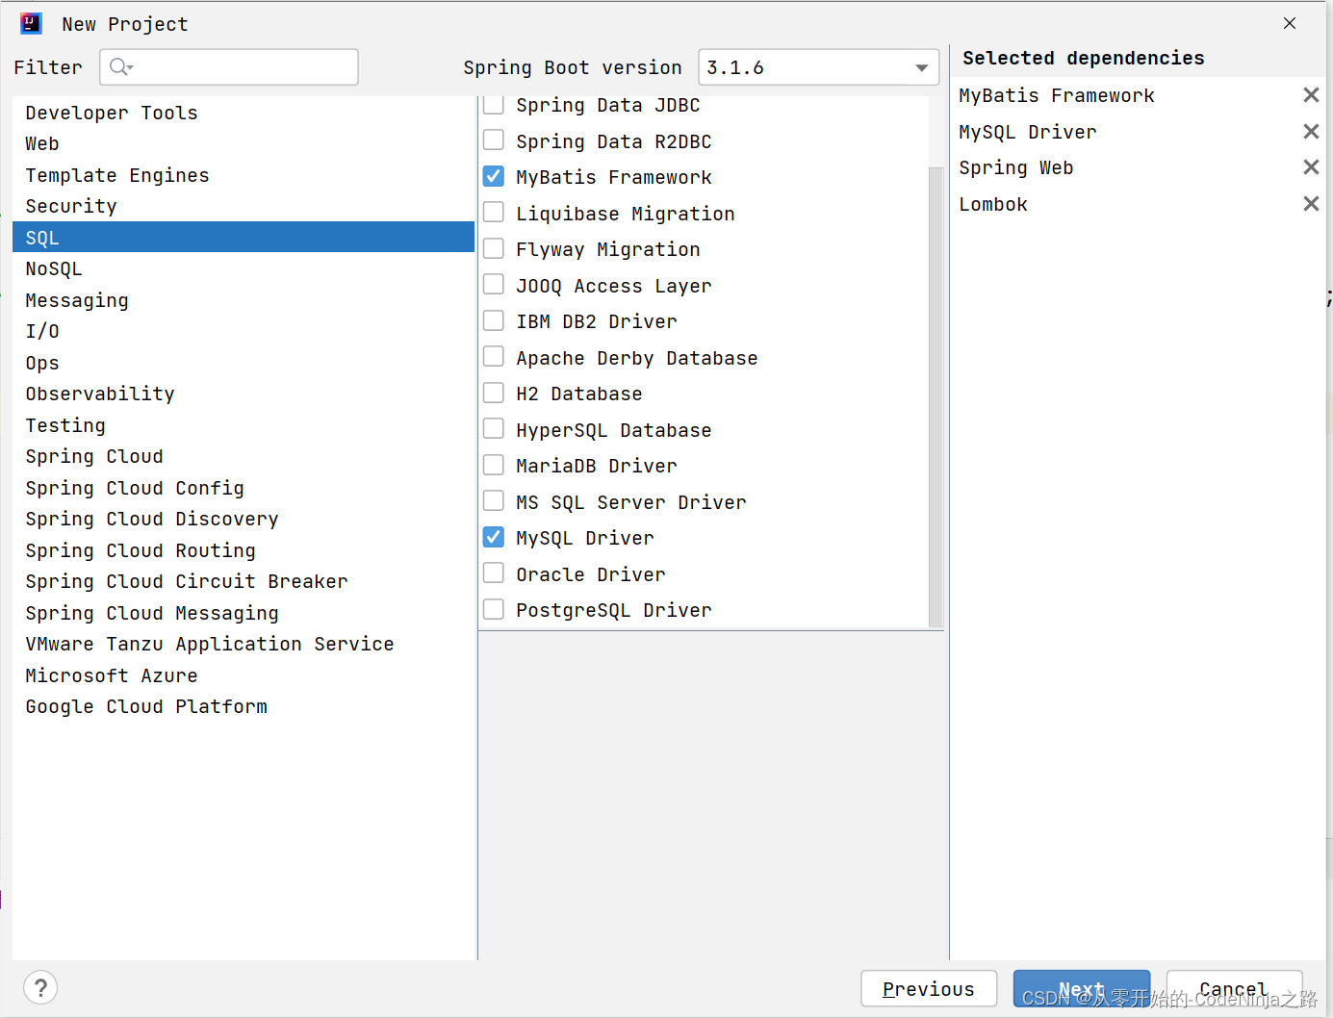The width and height of the screenshot is (1333, 1018).
Task: Choose the Ops category
Action: point(244,363)
